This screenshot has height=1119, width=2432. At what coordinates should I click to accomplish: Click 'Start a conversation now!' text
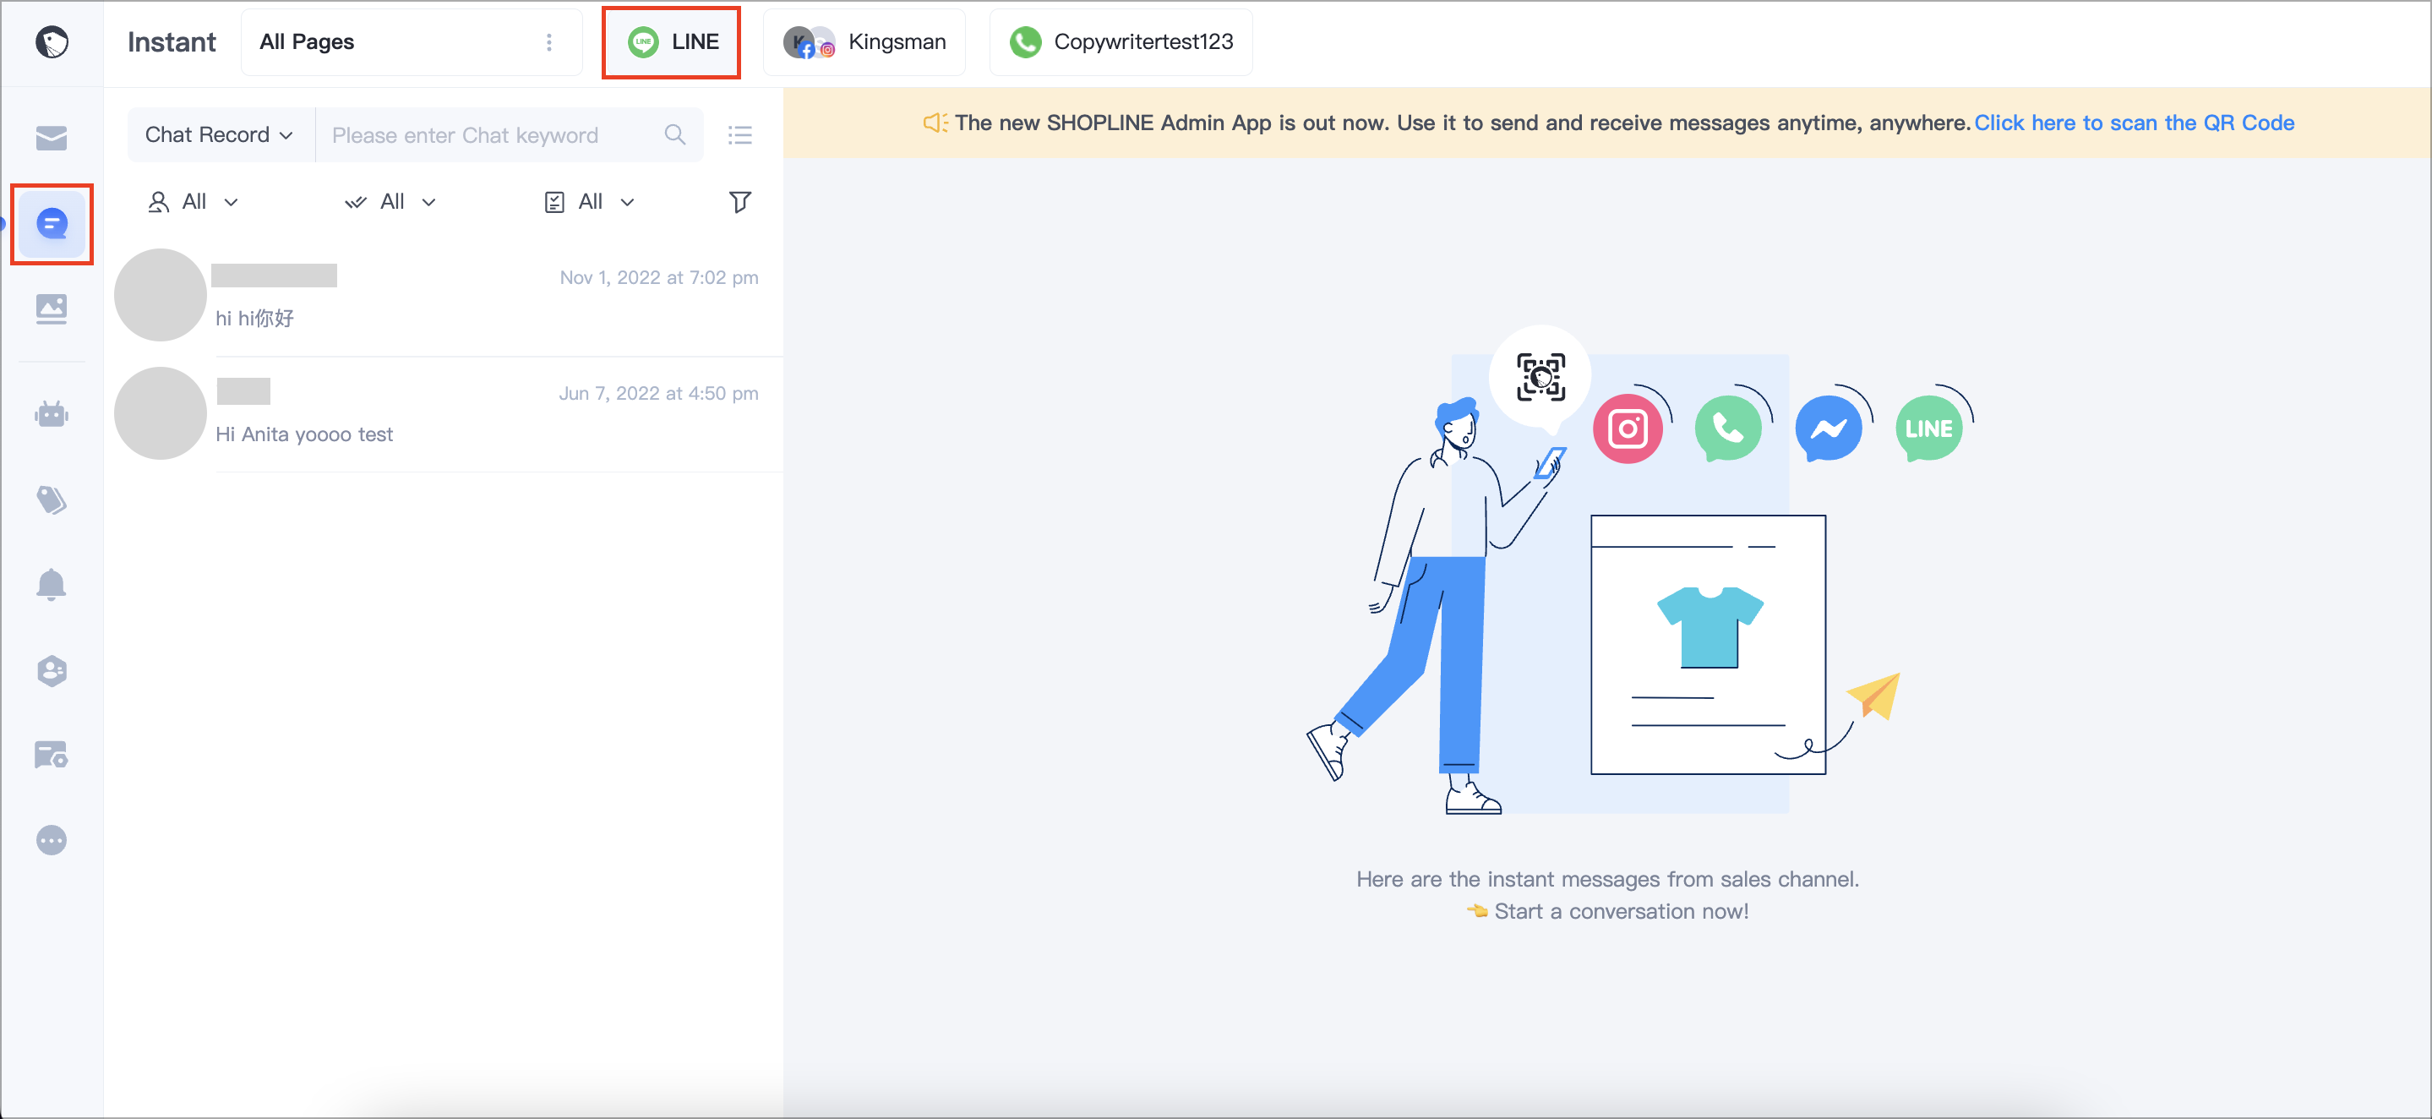click(x=1621, y=911)
